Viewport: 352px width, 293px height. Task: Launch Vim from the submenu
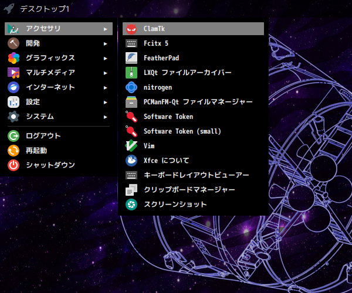pyautogui.click(x=193, y=146)
